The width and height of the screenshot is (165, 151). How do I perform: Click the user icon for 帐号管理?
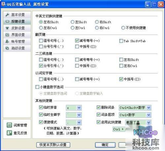click(x=7, y=42)
